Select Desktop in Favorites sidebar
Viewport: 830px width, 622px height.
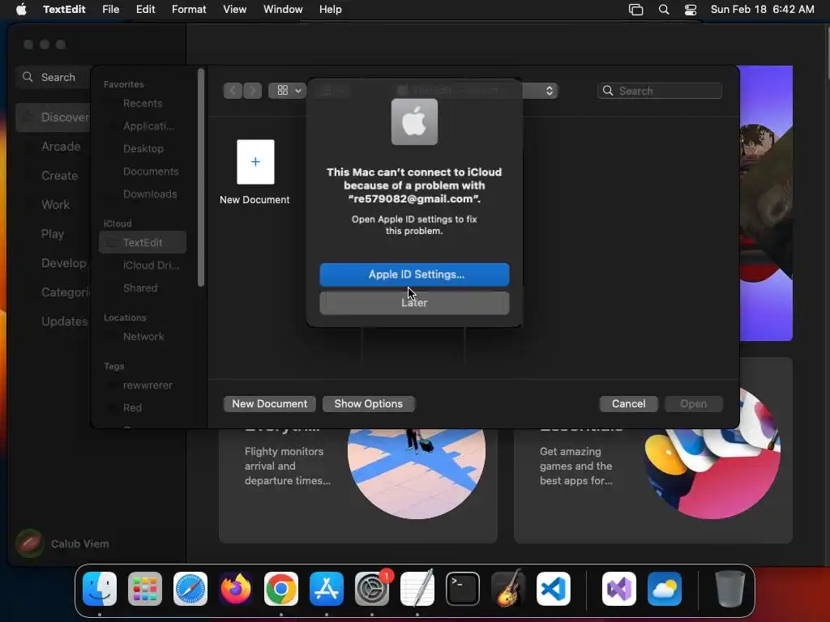tap(143, 149)
